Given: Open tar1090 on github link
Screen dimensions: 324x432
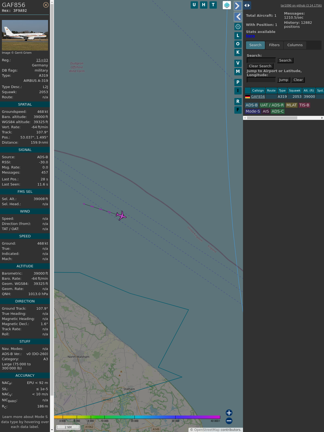Looking at the screenshot, I should pyautogui.click(x=301, y=5).
